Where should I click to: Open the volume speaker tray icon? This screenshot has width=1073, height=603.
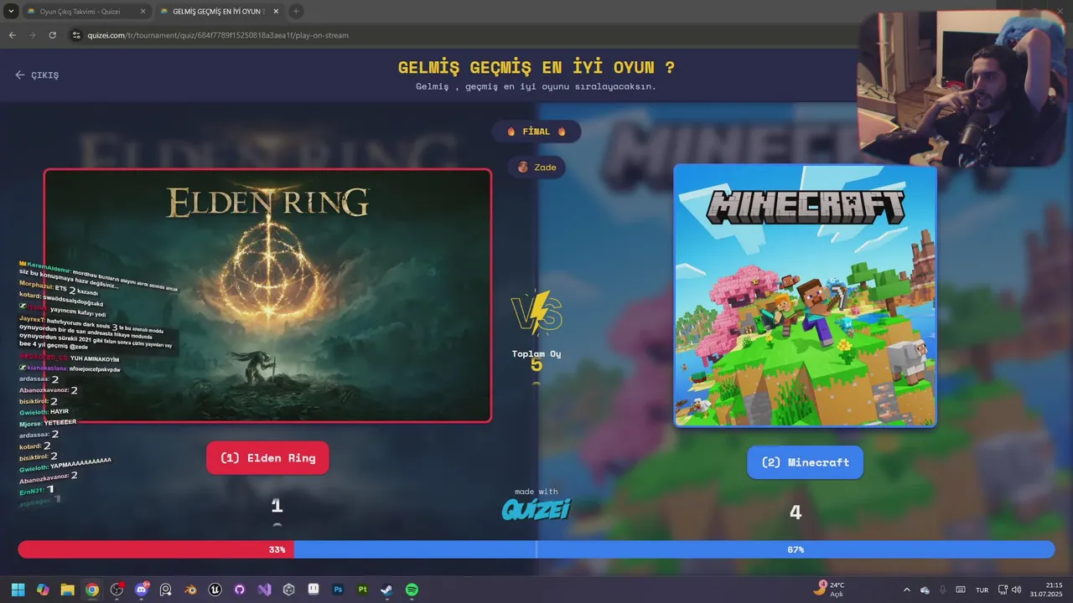click(1017, 590)
